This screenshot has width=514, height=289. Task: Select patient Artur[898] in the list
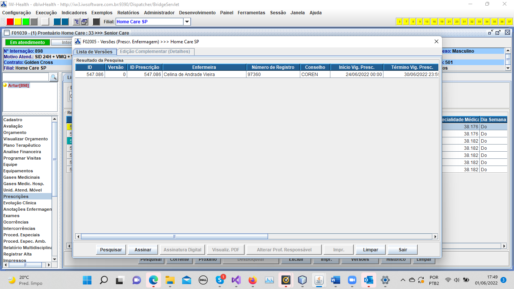click(x=18, y=86)
